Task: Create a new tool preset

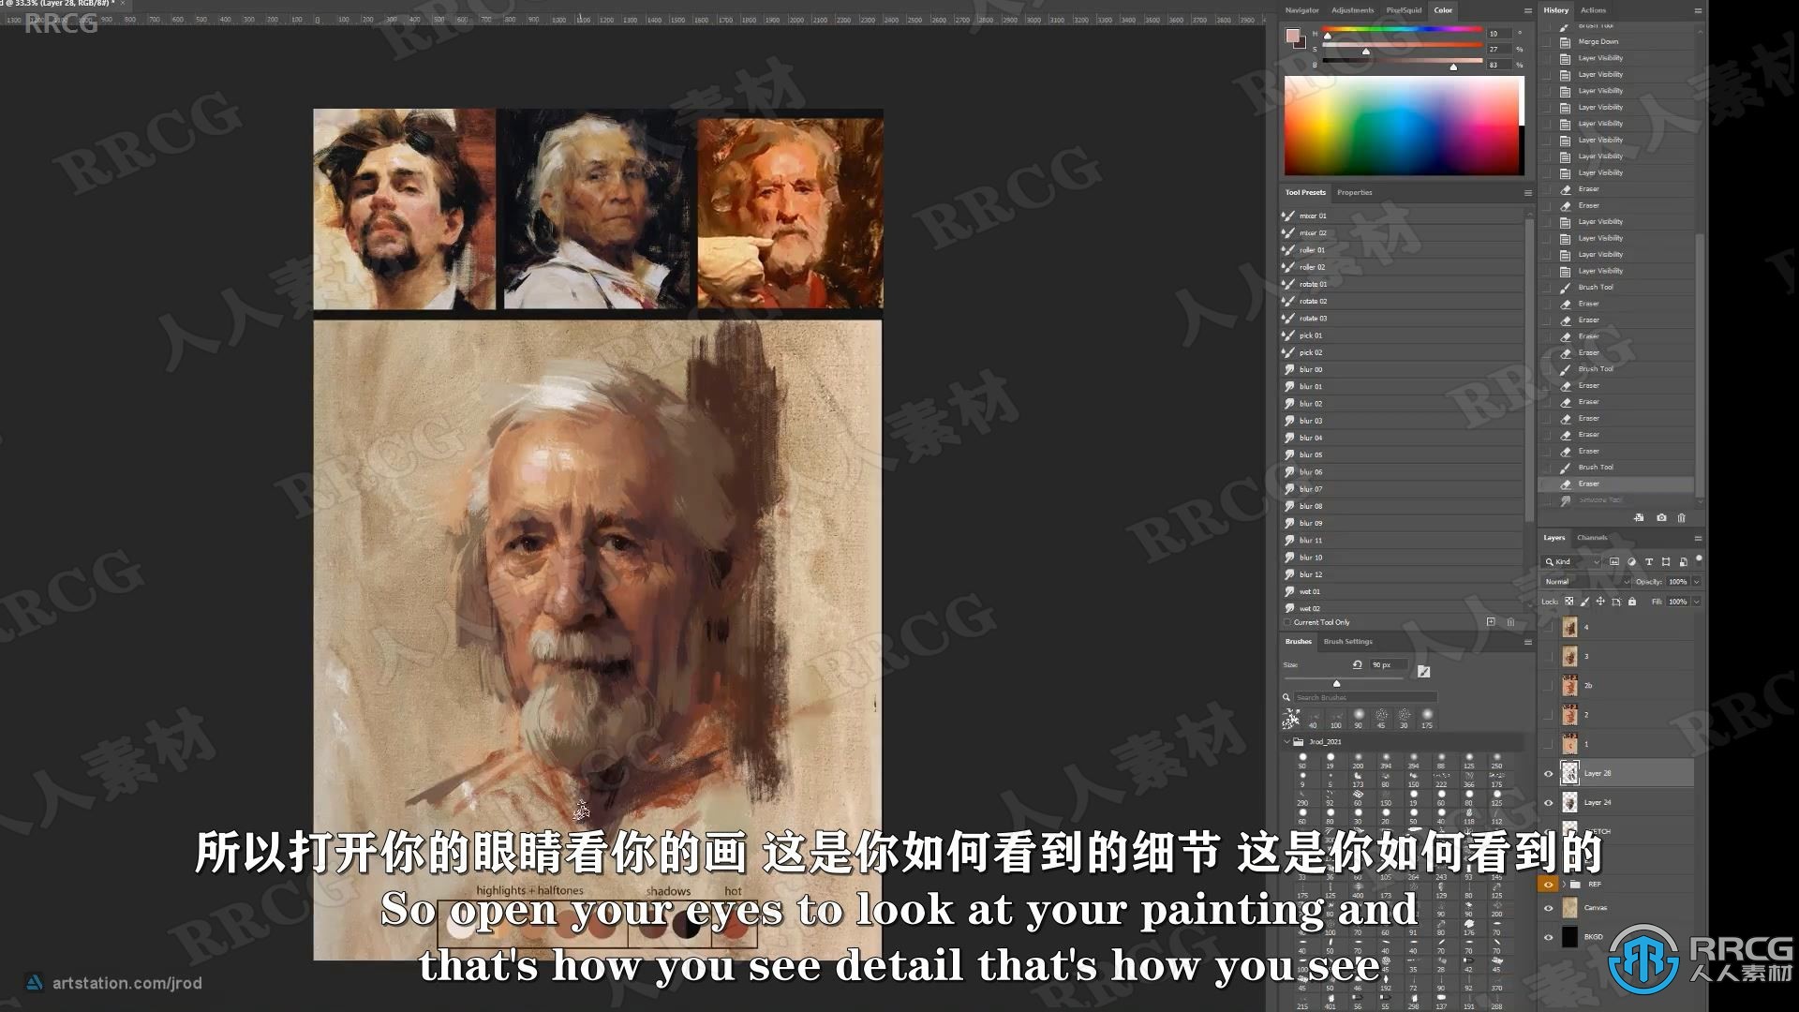Action: pos(1491,621)
